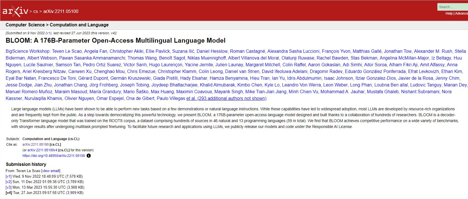Click Daniel Hesslow author name

point(212,51)
